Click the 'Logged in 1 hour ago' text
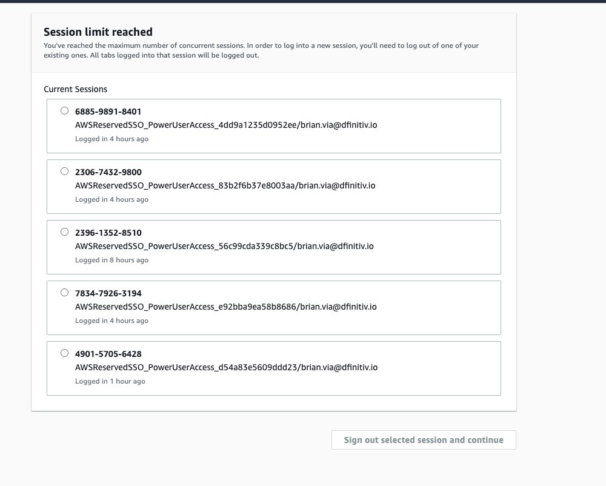 click(x=110, y=381)
